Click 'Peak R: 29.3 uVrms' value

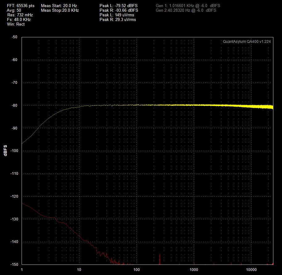coord(118,20)
